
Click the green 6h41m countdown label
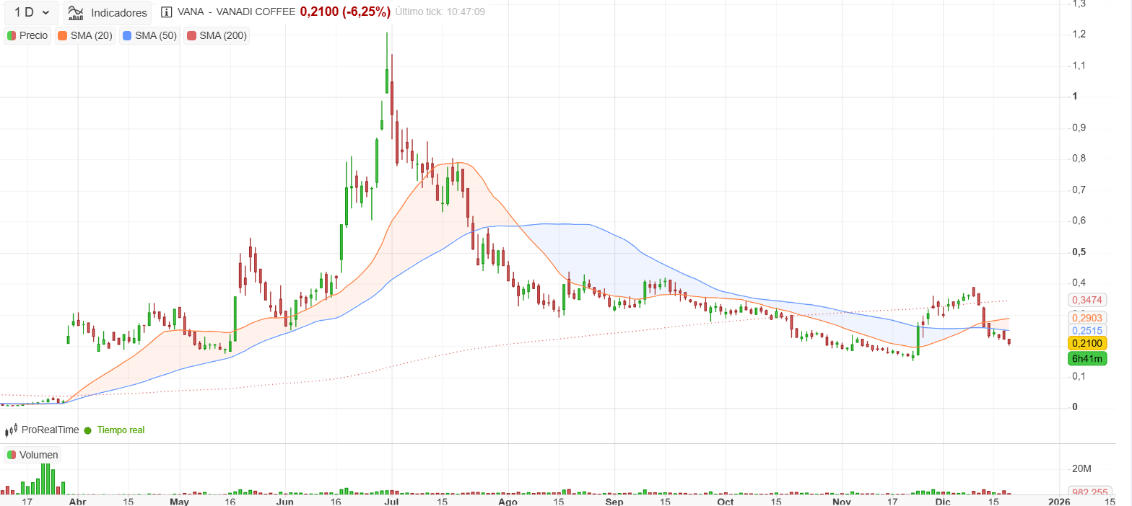[1087, 358]
